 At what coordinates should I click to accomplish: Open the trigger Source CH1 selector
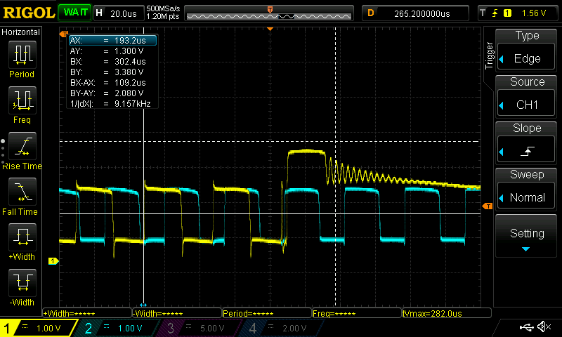click(x=527, y=95)
